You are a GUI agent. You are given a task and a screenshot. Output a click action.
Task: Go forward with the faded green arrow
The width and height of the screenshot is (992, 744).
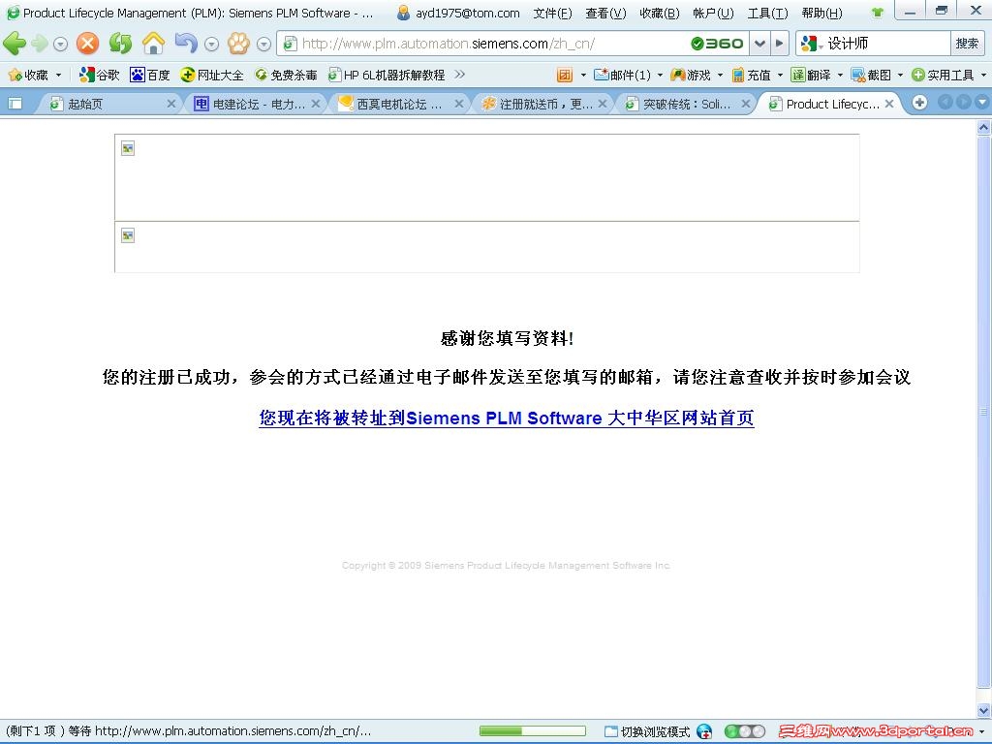pos(39,44)
